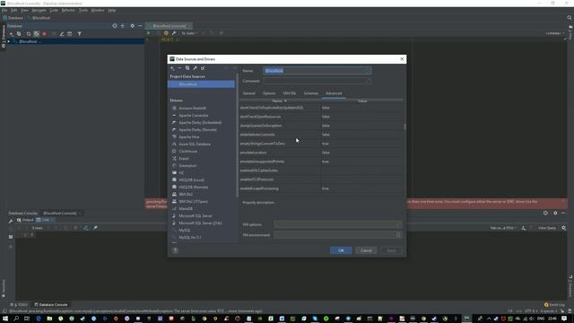Click the properties table scrollbar
Image resolution: width=574 pixels, height=323 pixels.
[x=404, y=127]
